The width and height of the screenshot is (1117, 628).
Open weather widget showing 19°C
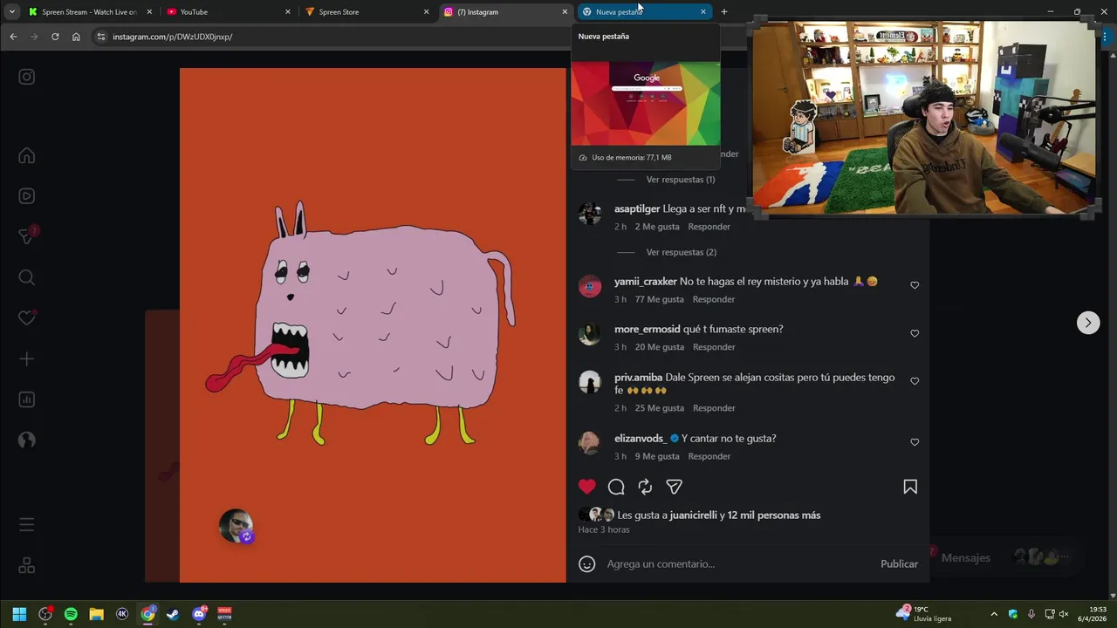pos(924,614)
